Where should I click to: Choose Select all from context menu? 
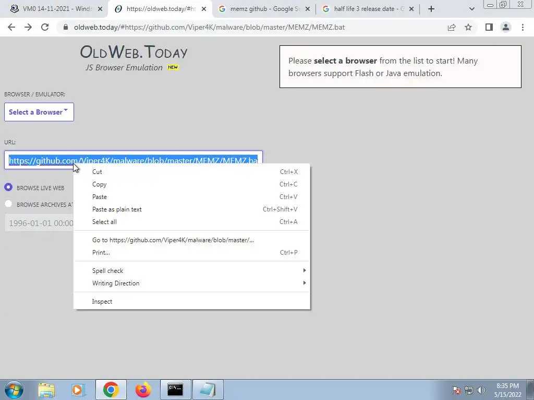pos(192,222)
